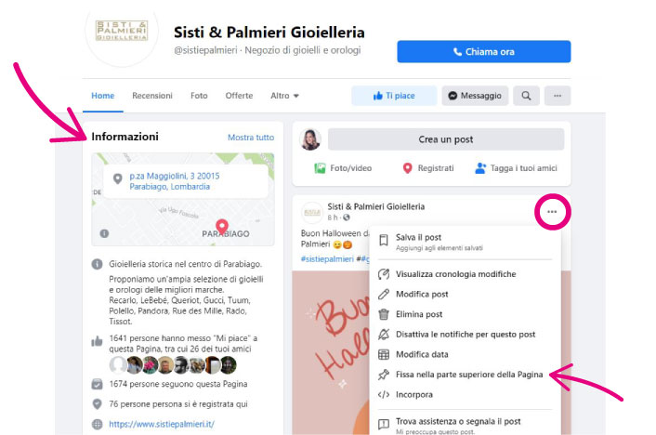Click Crea un post field
This screenshot has width=656, height=435.
coord(446,139)
